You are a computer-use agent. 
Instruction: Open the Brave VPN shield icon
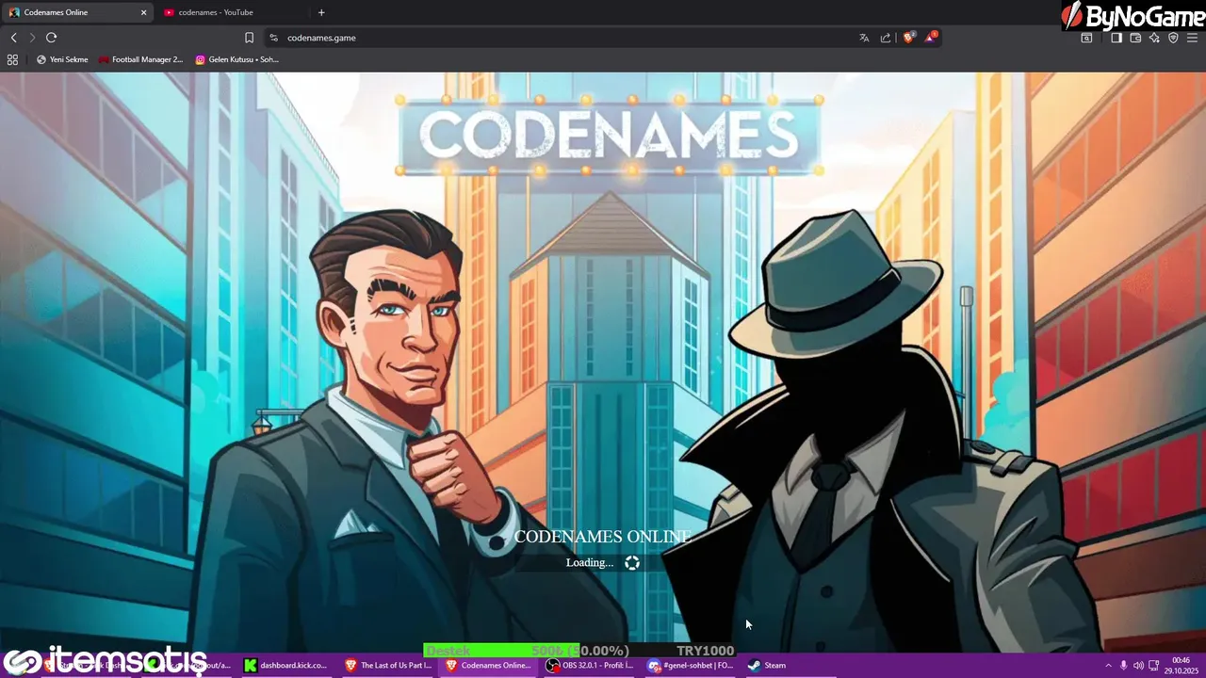pyautogui.click(x=1173, y=38)
